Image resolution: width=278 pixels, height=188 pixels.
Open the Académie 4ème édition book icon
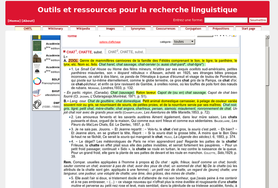point(37,69)
